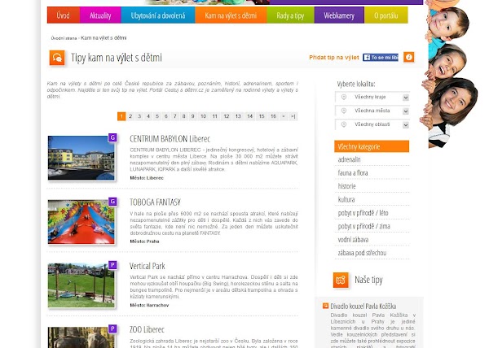Go to pagination page 16
The height and width of the screenshot is (348, 489).
coord(273,116)
